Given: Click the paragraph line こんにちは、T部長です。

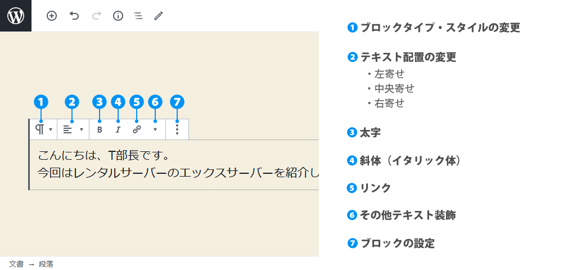Looking at the screenshot, I should click(x=103, y=155).
